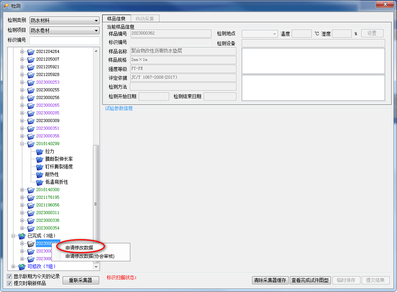Click the folder icon beside 膜断裂伸长率
This screenshot has height=292, width=397.
pyautogui.click(x=40, y=159)
